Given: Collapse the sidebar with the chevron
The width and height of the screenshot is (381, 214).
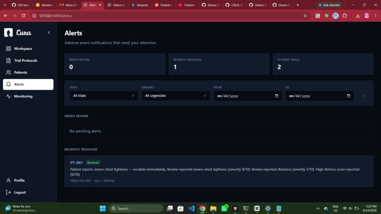Looking at the screenshot, I should coord(49,32).
